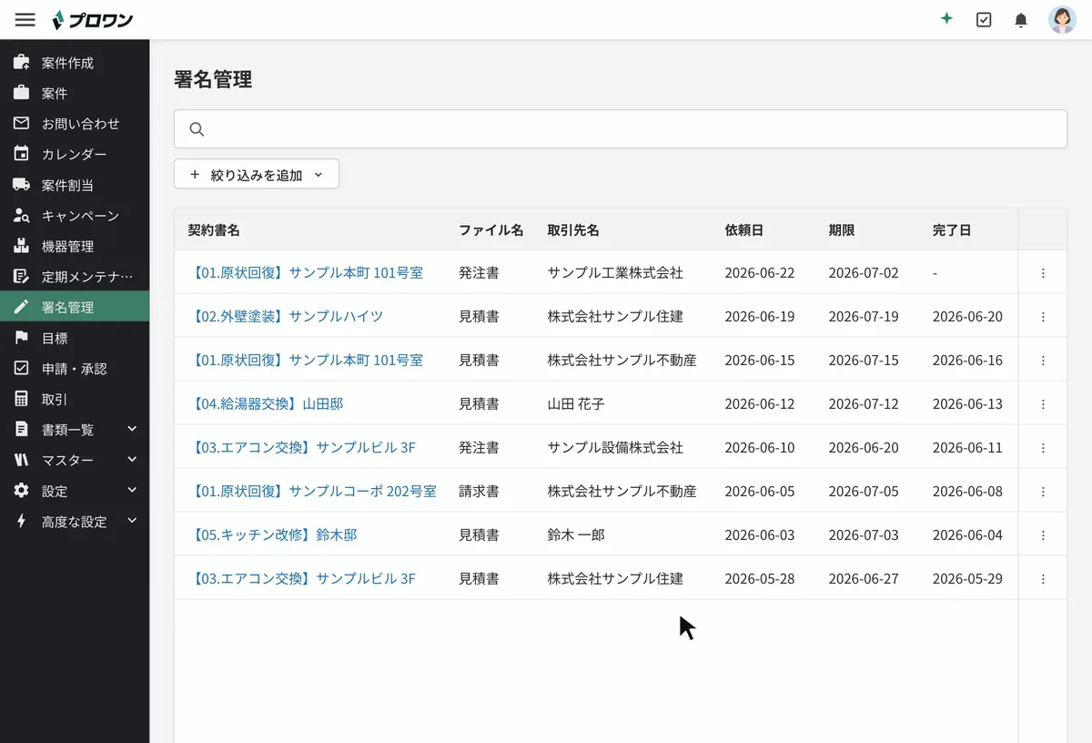1092x743 pixels.
Task: Expand the 設定 chevron
Action: [x=132, y=490]
